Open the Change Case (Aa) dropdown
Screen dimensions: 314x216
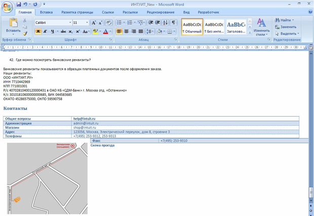(86, 31)
